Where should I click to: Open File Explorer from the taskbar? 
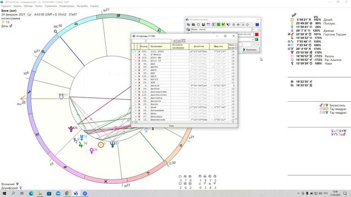click(x=40, y=193)
